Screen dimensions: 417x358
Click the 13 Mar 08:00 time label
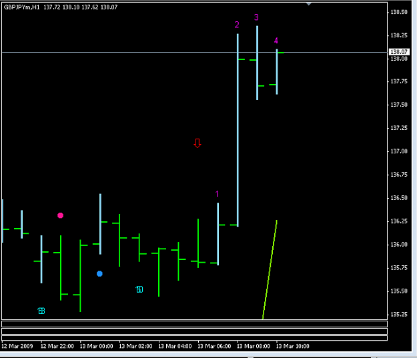pos(254,346)
